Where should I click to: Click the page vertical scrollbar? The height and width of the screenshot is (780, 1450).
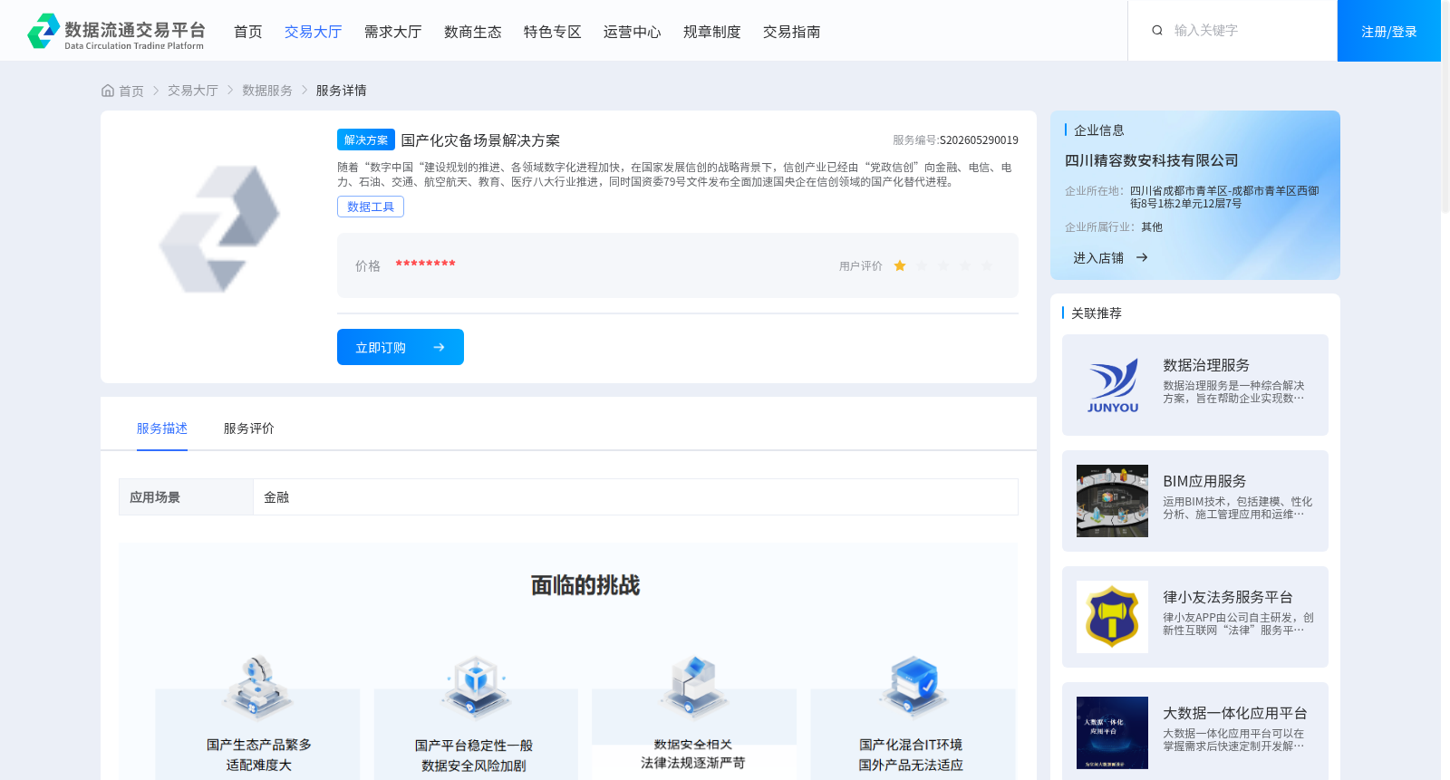1445,109
